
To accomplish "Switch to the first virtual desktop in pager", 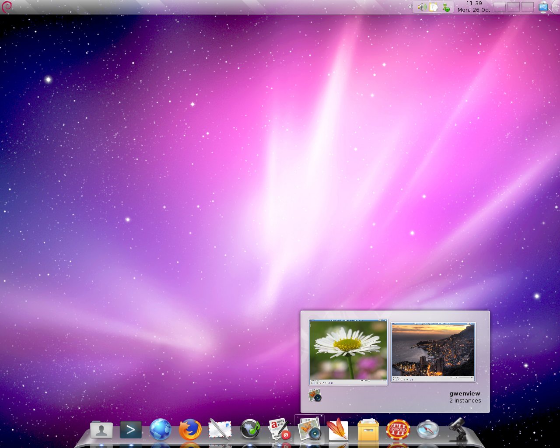I will [x=499, y=7].
